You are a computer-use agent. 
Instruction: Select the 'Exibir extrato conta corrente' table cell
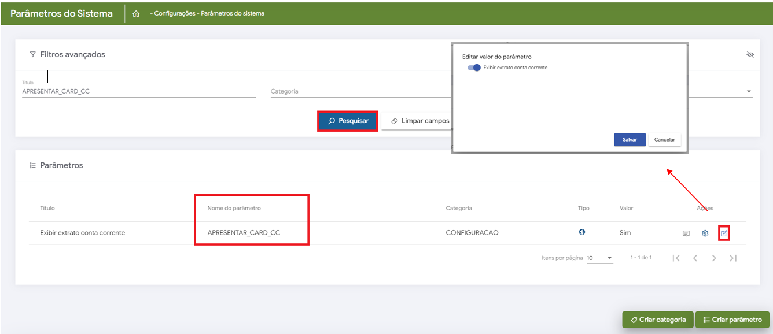(x=83, y=233)
